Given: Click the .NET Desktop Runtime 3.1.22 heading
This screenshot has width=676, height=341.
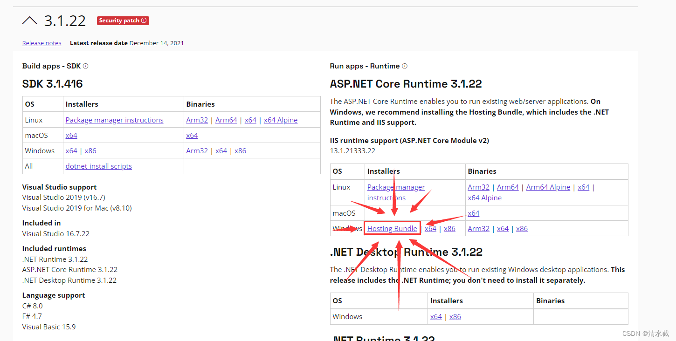Looking at the screenshot, I should [407, 252].
